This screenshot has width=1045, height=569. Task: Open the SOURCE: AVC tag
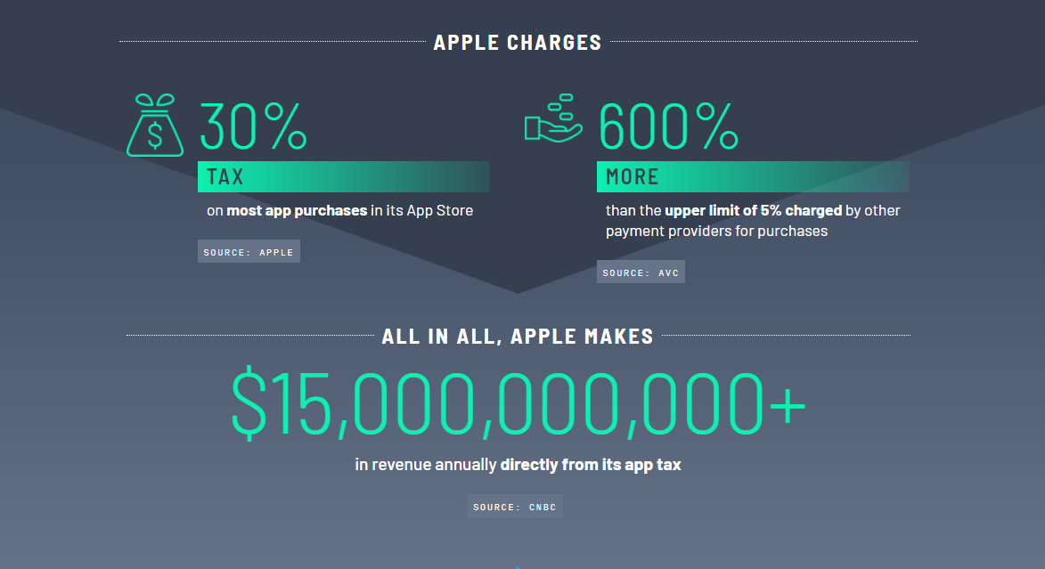pos(641,272)
